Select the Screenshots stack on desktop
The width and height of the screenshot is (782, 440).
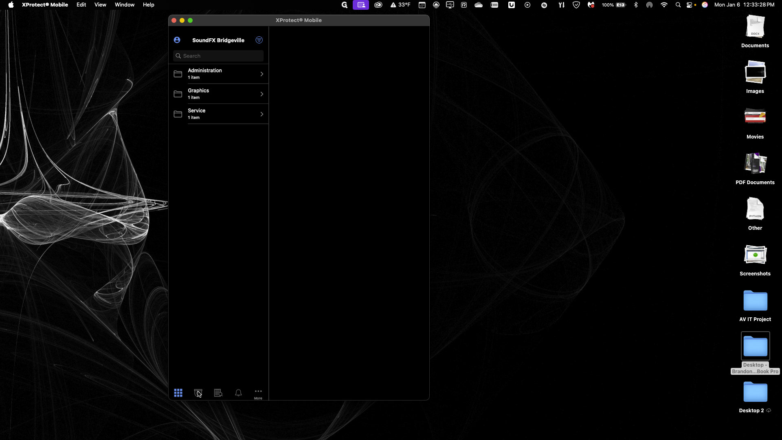pyautogui.click(x=755, y=260)
